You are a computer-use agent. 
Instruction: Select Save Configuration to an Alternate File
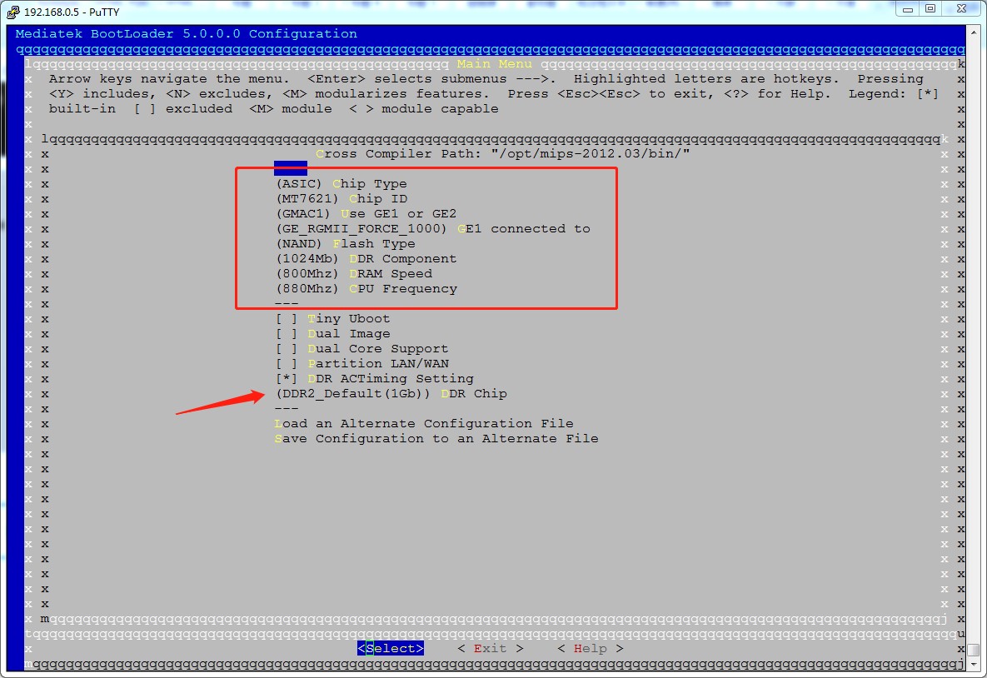point(436,440)
